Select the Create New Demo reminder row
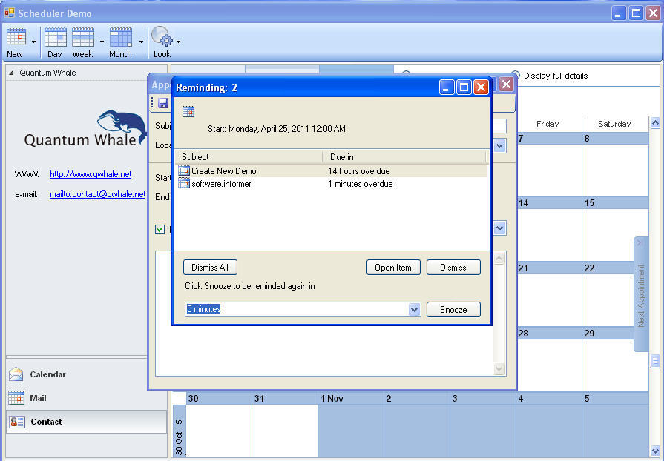Viewport: 664px width, 461px height. (331, 171)
